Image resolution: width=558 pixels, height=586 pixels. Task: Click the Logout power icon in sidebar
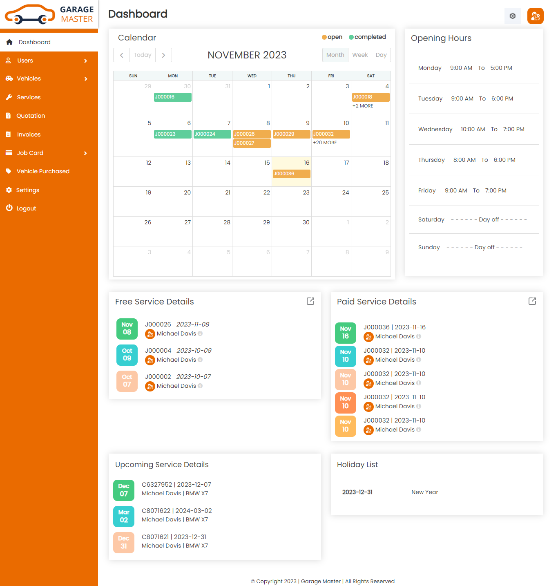(9, 208)
